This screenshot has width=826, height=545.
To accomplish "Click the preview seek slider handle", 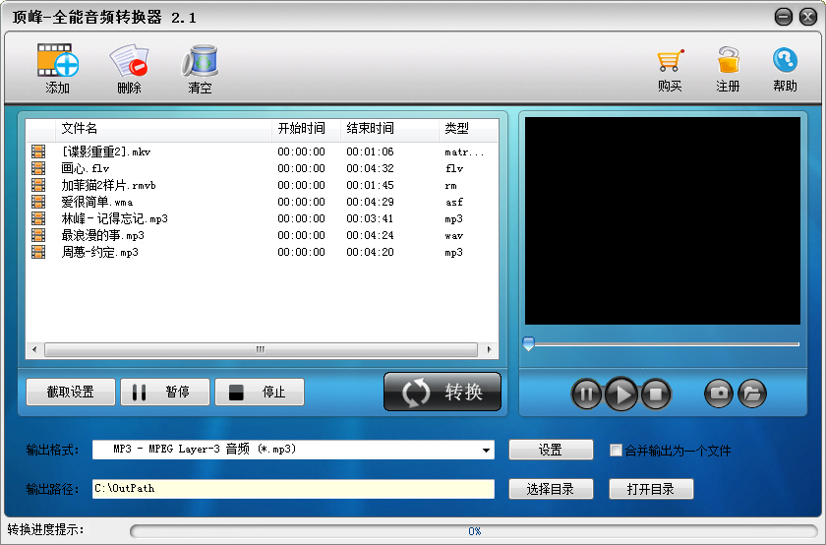I will 528,343.
